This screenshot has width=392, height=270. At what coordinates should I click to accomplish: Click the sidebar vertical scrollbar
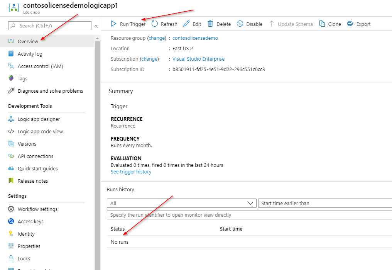(98, 155)
